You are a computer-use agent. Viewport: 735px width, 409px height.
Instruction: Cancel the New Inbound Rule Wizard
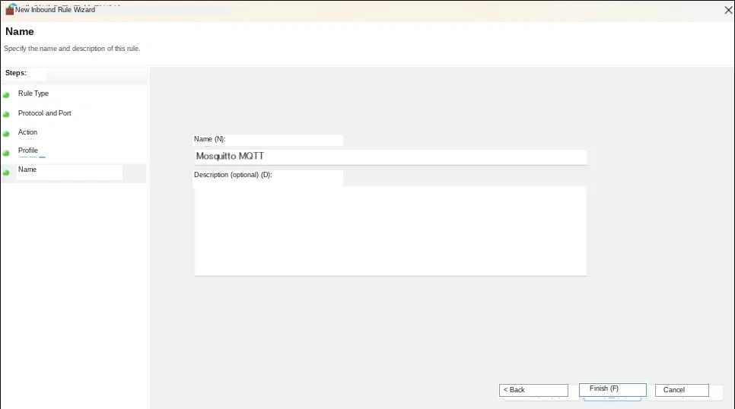[682, 390]
